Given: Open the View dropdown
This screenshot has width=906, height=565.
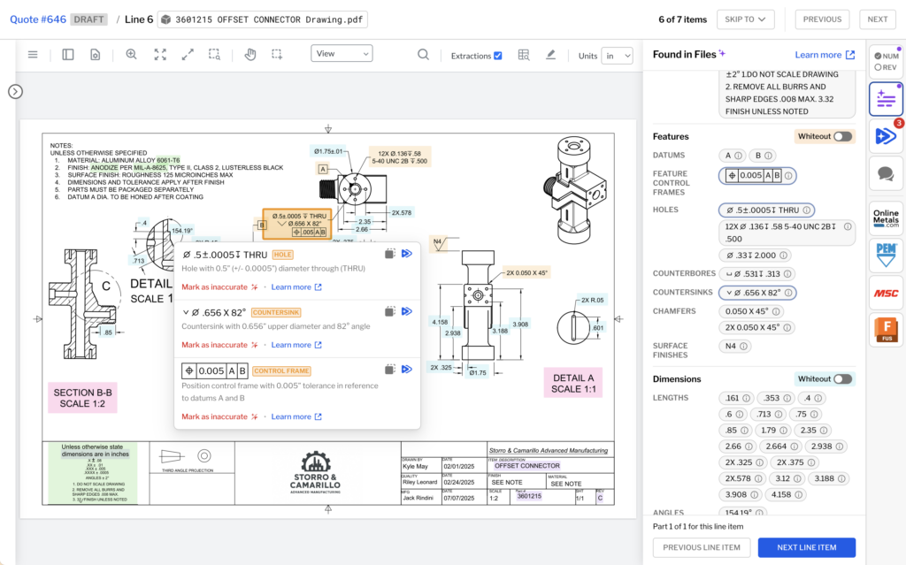Looking at the screenshot, I should [x=342, y=53].
